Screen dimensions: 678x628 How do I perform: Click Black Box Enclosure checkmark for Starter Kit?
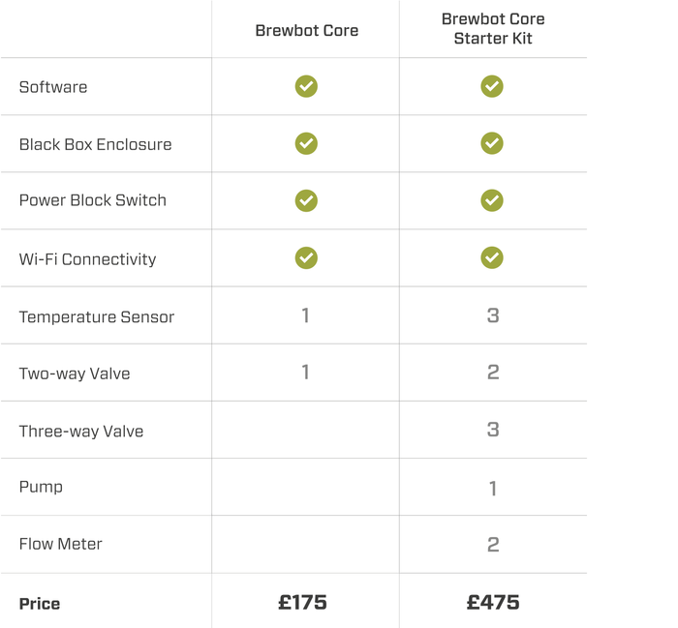(492, 143)
